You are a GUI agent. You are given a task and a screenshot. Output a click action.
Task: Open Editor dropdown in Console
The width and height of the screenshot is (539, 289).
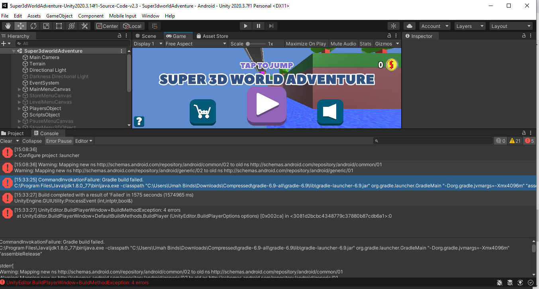84,141
